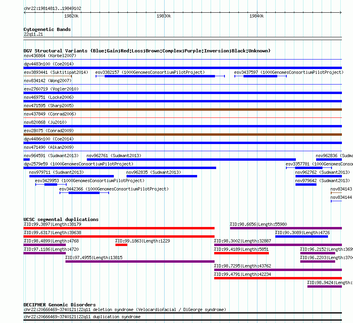This screenshot has width=353, height=323.
Task: Click nsv964591 (Sudmant2013) label
Action: pyautogui.click(x=51, y=156)
